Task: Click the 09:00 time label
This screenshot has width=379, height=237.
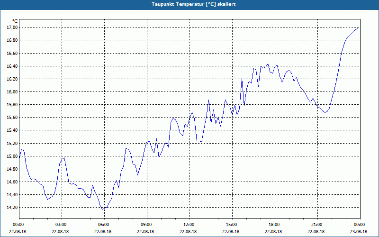Action: pos(147,224)
